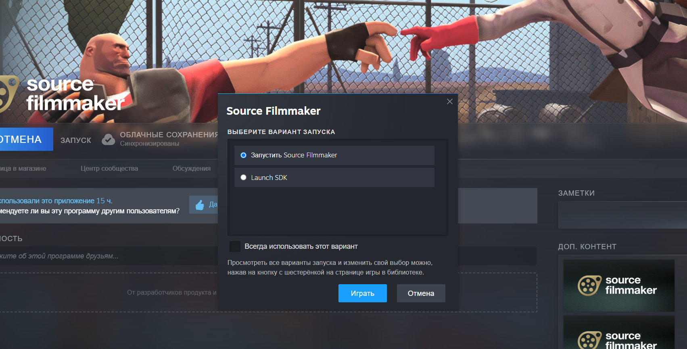Close the Source Filmmaker launch dialog

pyautogui.click(x=450, y=101)
